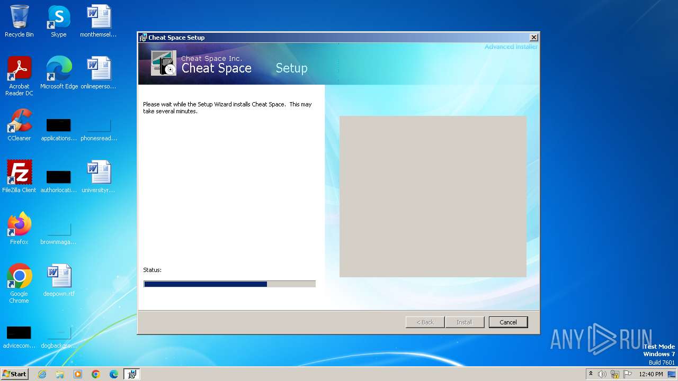678x381 pixels.
Task: Open Windows Explorer from taskbar
Action: 60,374
